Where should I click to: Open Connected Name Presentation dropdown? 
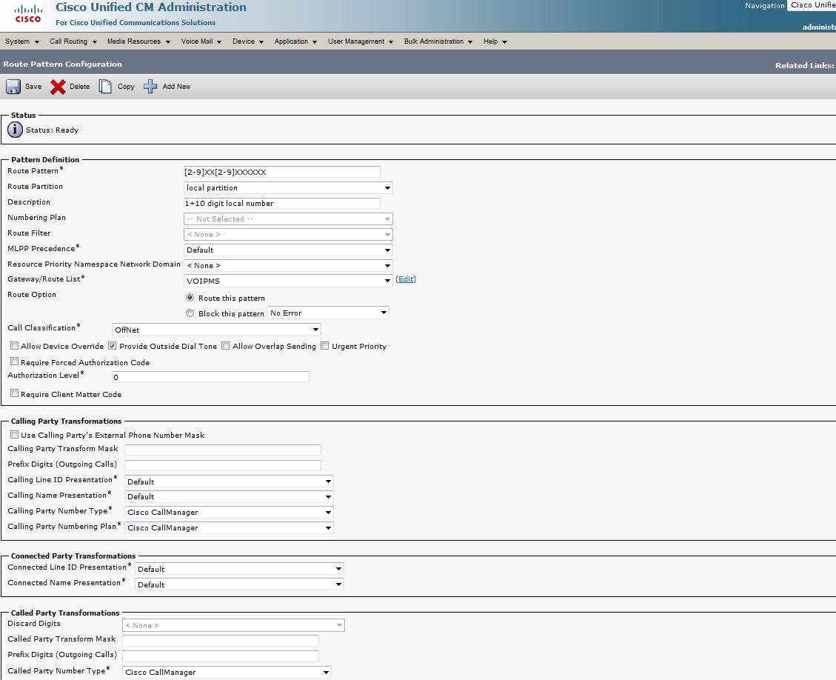pyautogui.click(x=239, y=584)
